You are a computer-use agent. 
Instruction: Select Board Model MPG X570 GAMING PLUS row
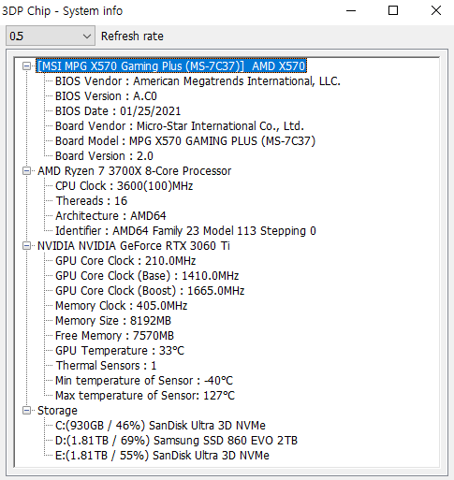(x=185, y=141)
